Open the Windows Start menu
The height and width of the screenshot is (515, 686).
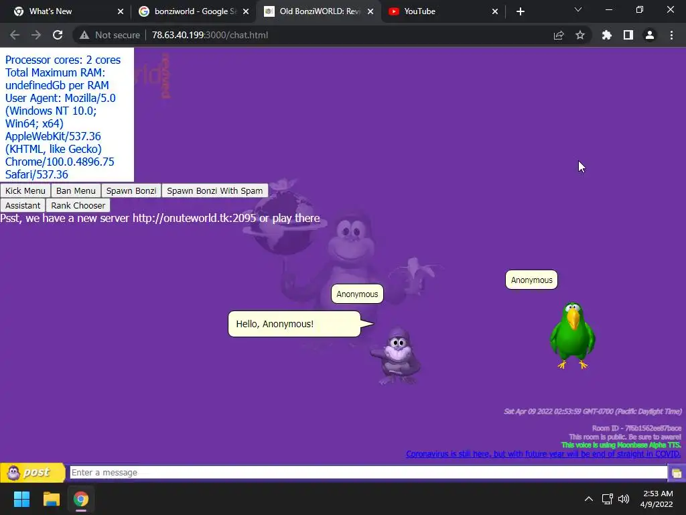[x=21, y=499]
